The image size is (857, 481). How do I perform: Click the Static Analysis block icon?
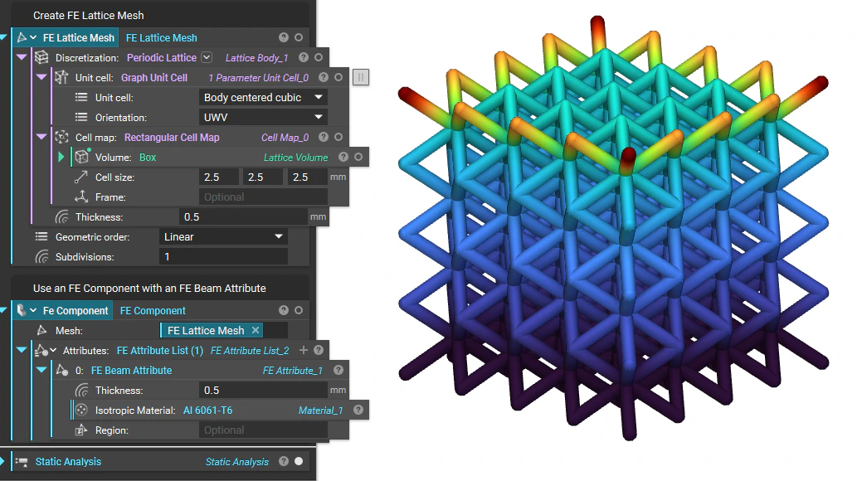click(22, 462)
